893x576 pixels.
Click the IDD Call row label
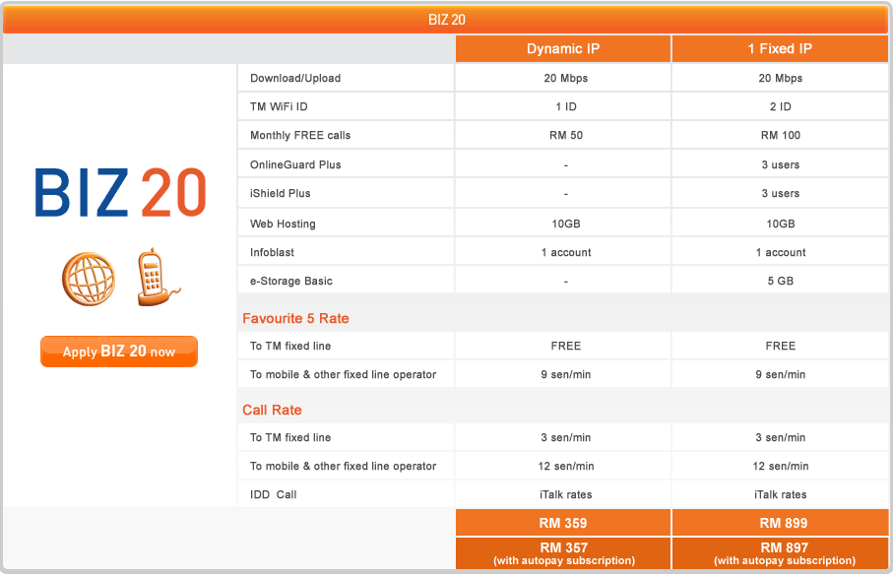coord(274,494)
